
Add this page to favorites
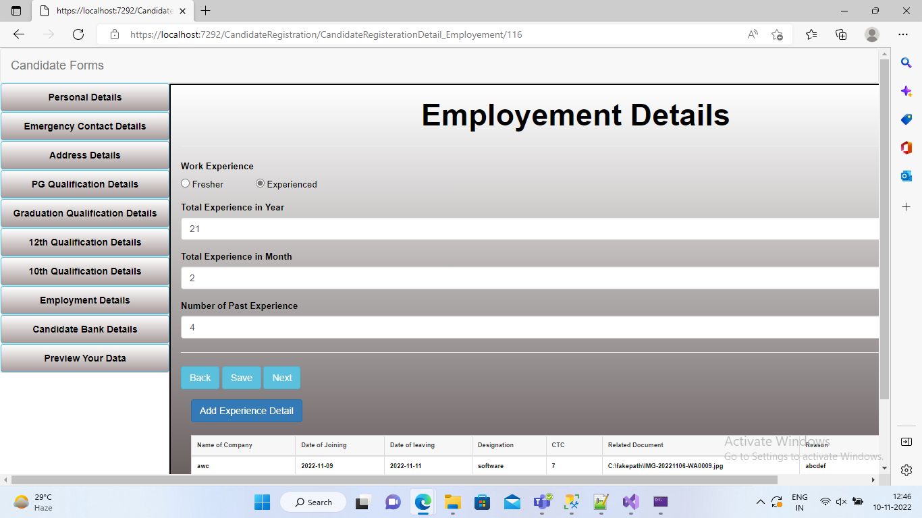point(777,34)
